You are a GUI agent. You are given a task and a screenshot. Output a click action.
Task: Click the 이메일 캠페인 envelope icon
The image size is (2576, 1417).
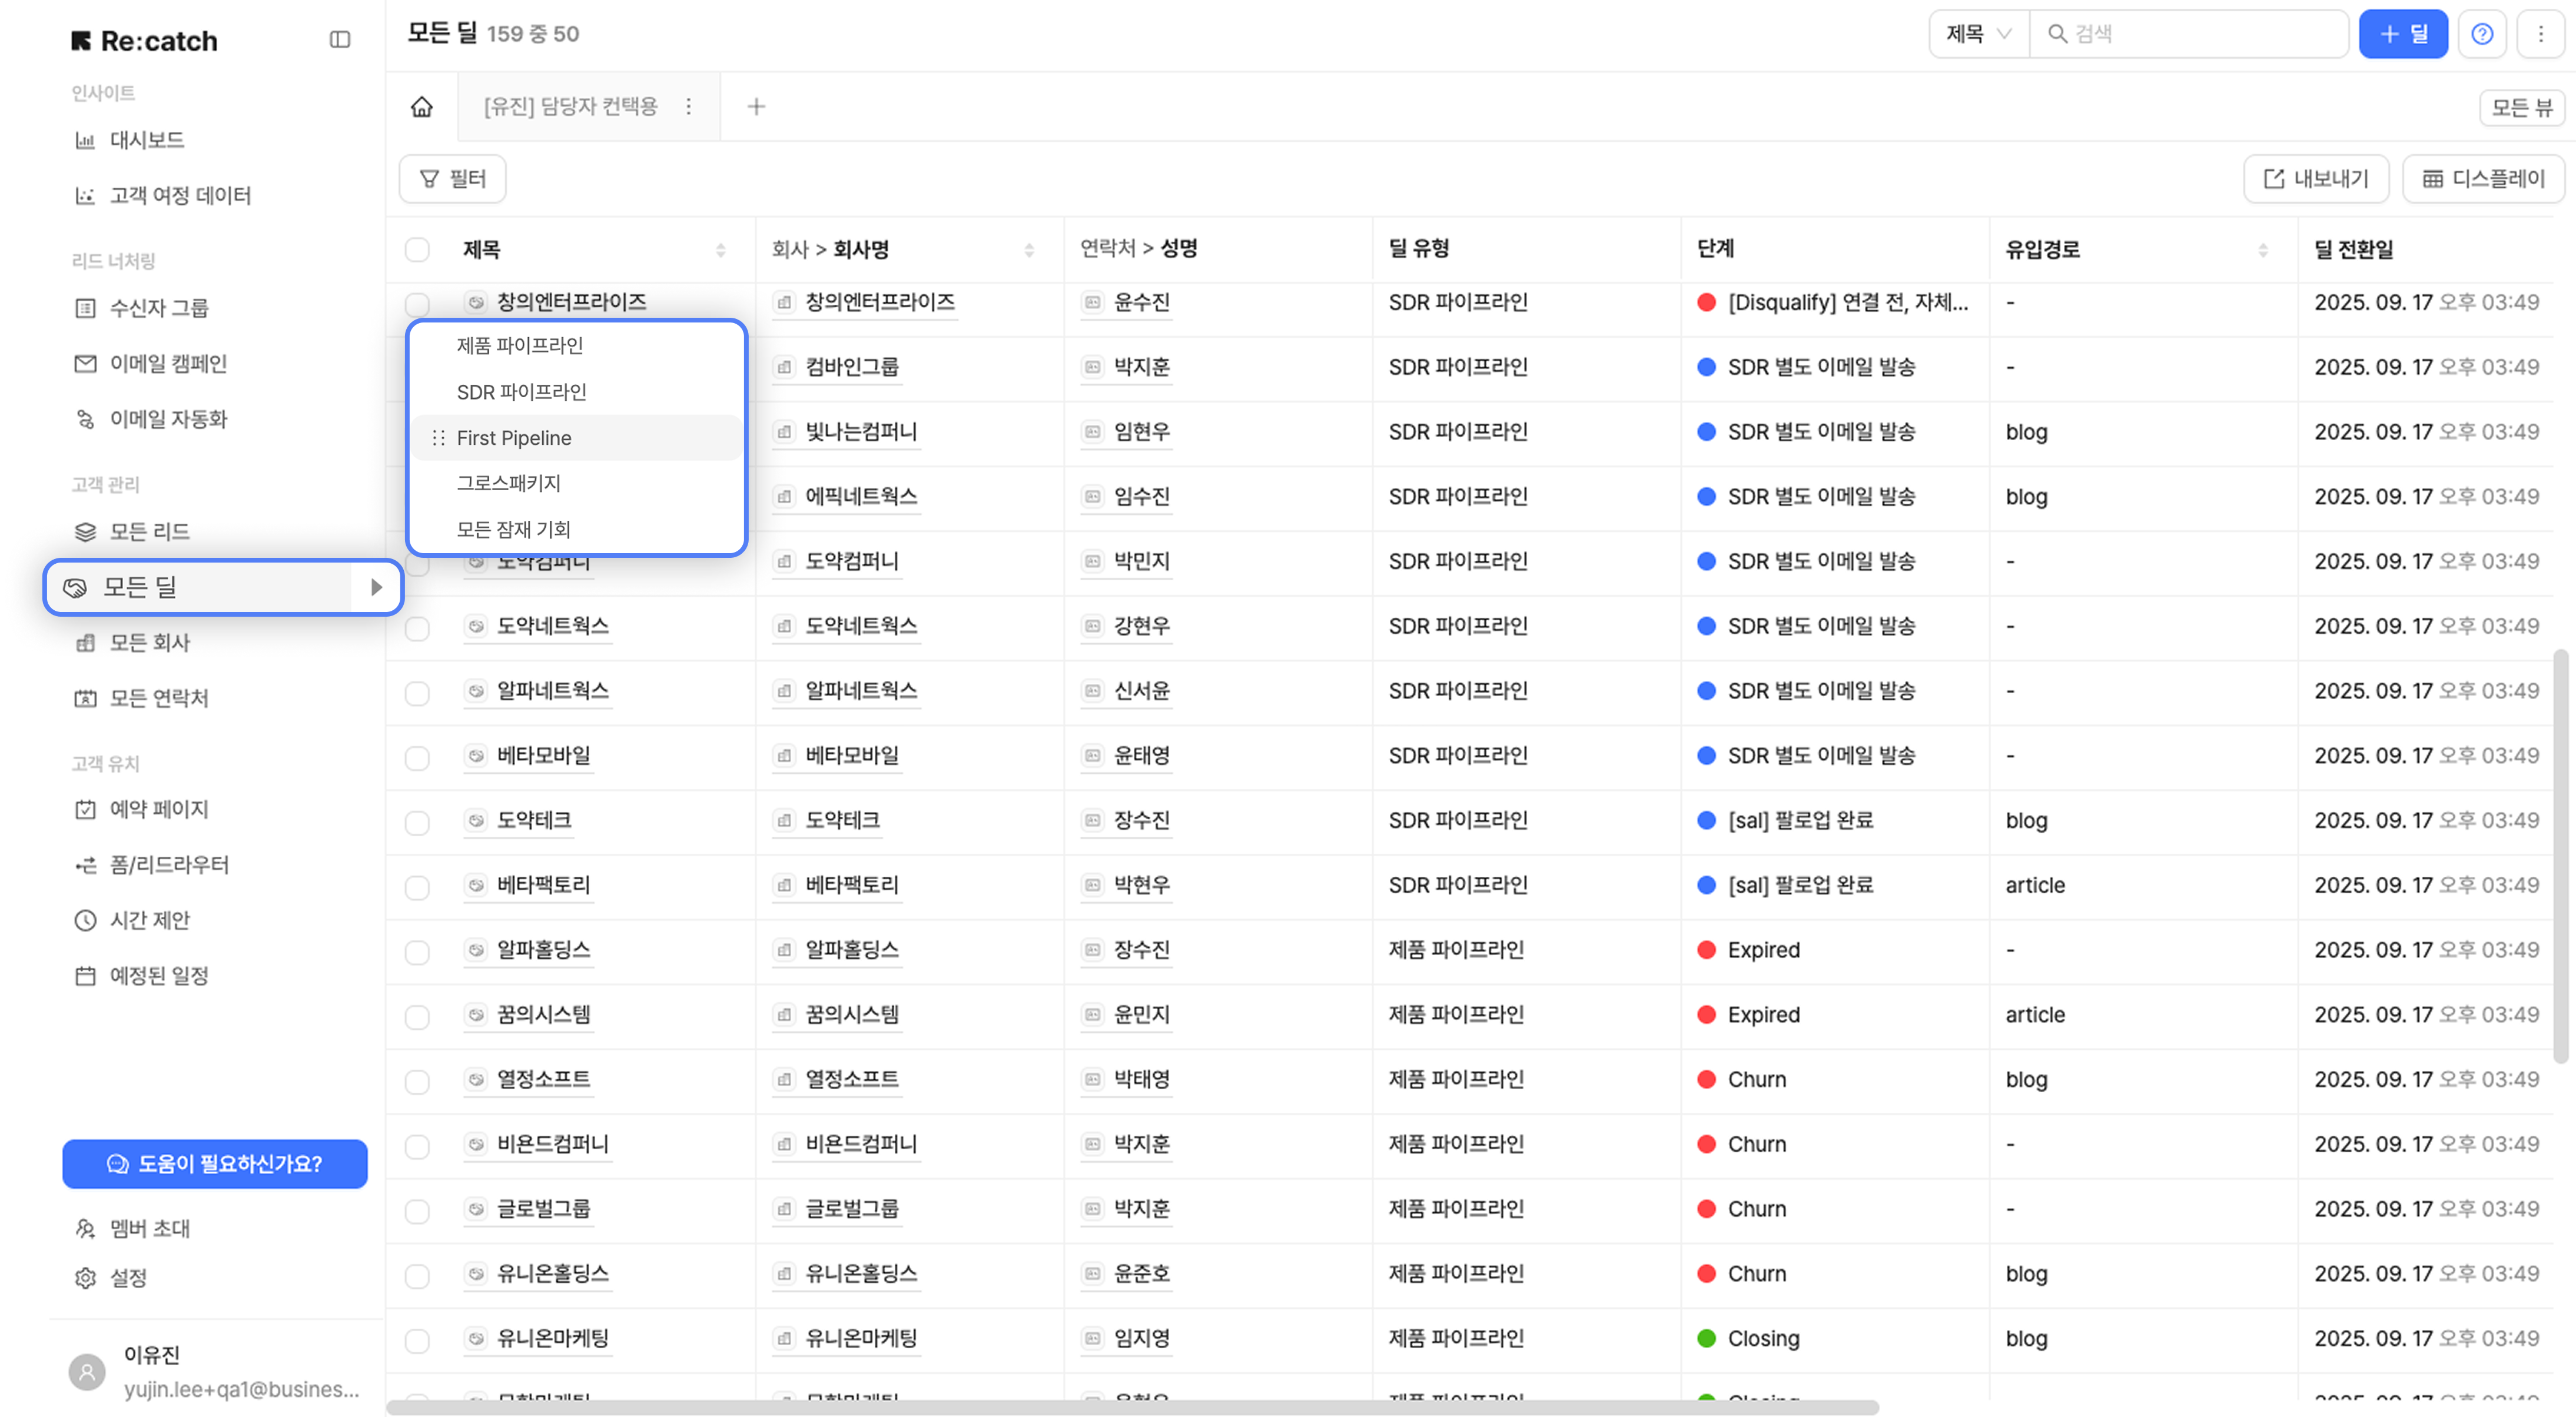(x=86, y=364)
